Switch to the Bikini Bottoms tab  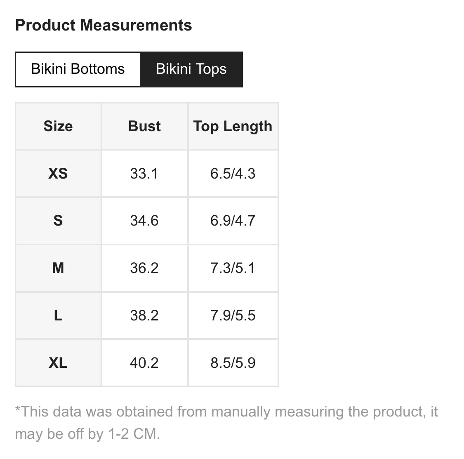78,69
